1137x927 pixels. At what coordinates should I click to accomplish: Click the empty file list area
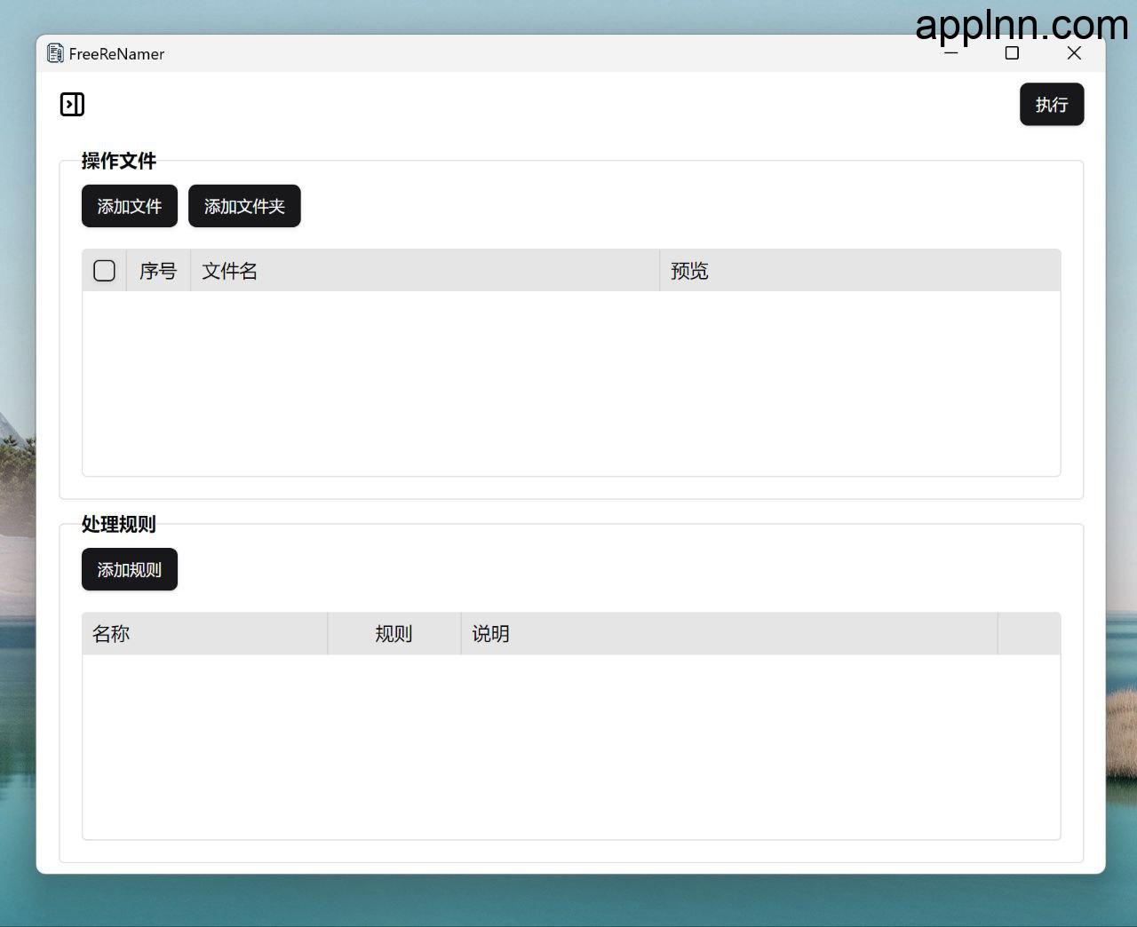(x=570, y=383)
